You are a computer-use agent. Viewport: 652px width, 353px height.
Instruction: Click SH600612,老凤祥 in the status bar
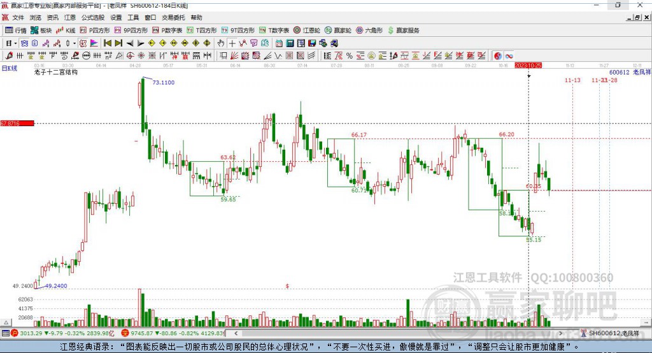click(x=614, y=333)
